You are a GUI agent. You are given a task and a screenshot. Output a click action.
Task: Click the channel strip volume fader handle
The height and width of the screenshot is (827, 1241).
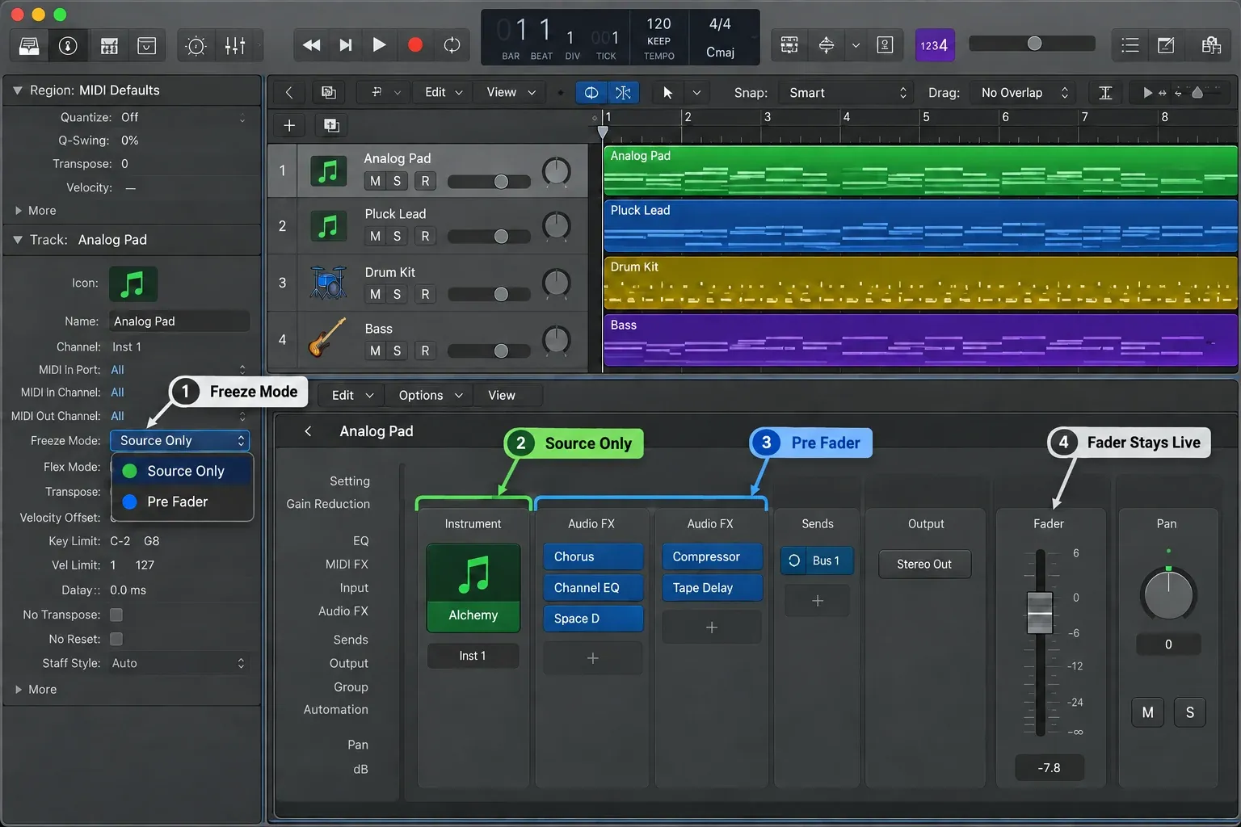pos(1040,613)
